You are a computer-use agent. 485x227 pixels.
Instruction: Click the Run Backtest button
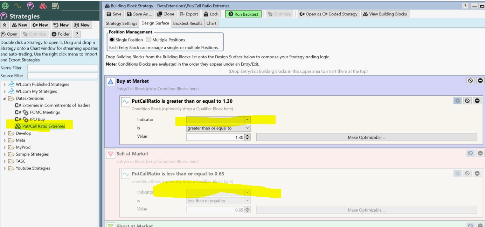[x=243, y=14]
